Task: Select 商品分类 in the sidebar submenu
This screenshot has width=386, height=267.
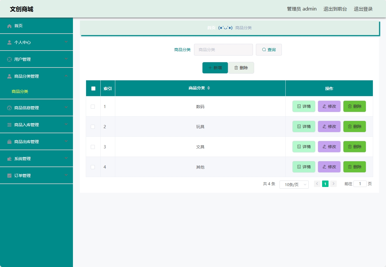Action: [20, 91]
